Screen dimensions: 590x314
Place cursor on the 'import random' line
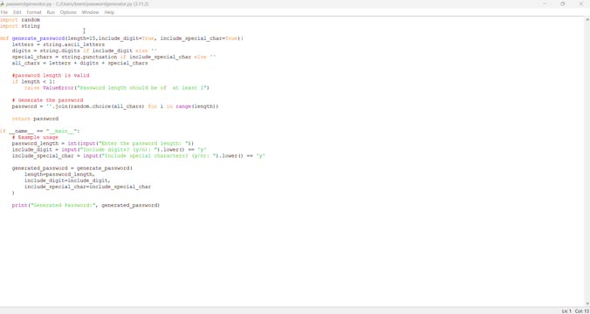[x=20, y=19]
